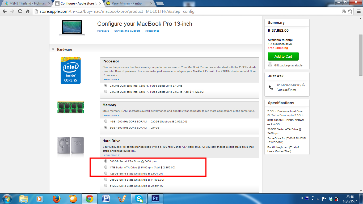Select 128GB Solid State Drive option

[106, 173]
